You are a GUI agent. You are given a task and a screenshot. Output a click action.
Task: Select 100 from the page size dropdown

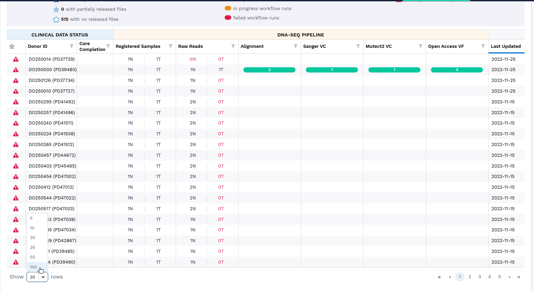click(33, 267)
